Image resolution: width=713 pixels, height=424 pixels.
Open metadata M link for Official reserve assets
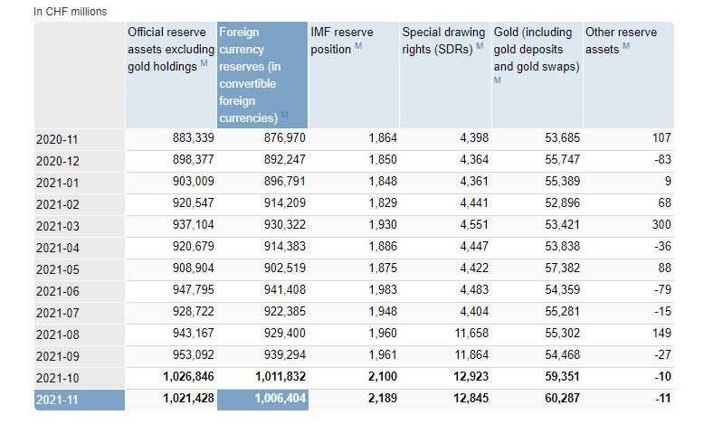click(x=204, y=64)
